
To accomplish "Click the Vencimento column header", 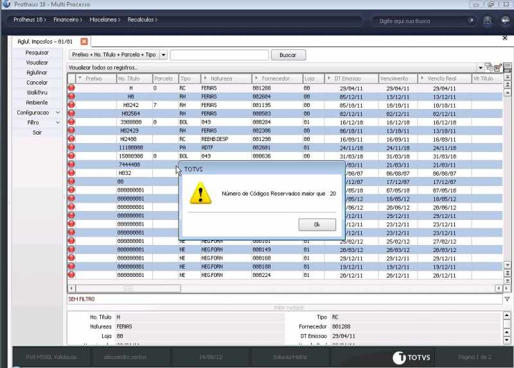I will [x=398, y=78].
